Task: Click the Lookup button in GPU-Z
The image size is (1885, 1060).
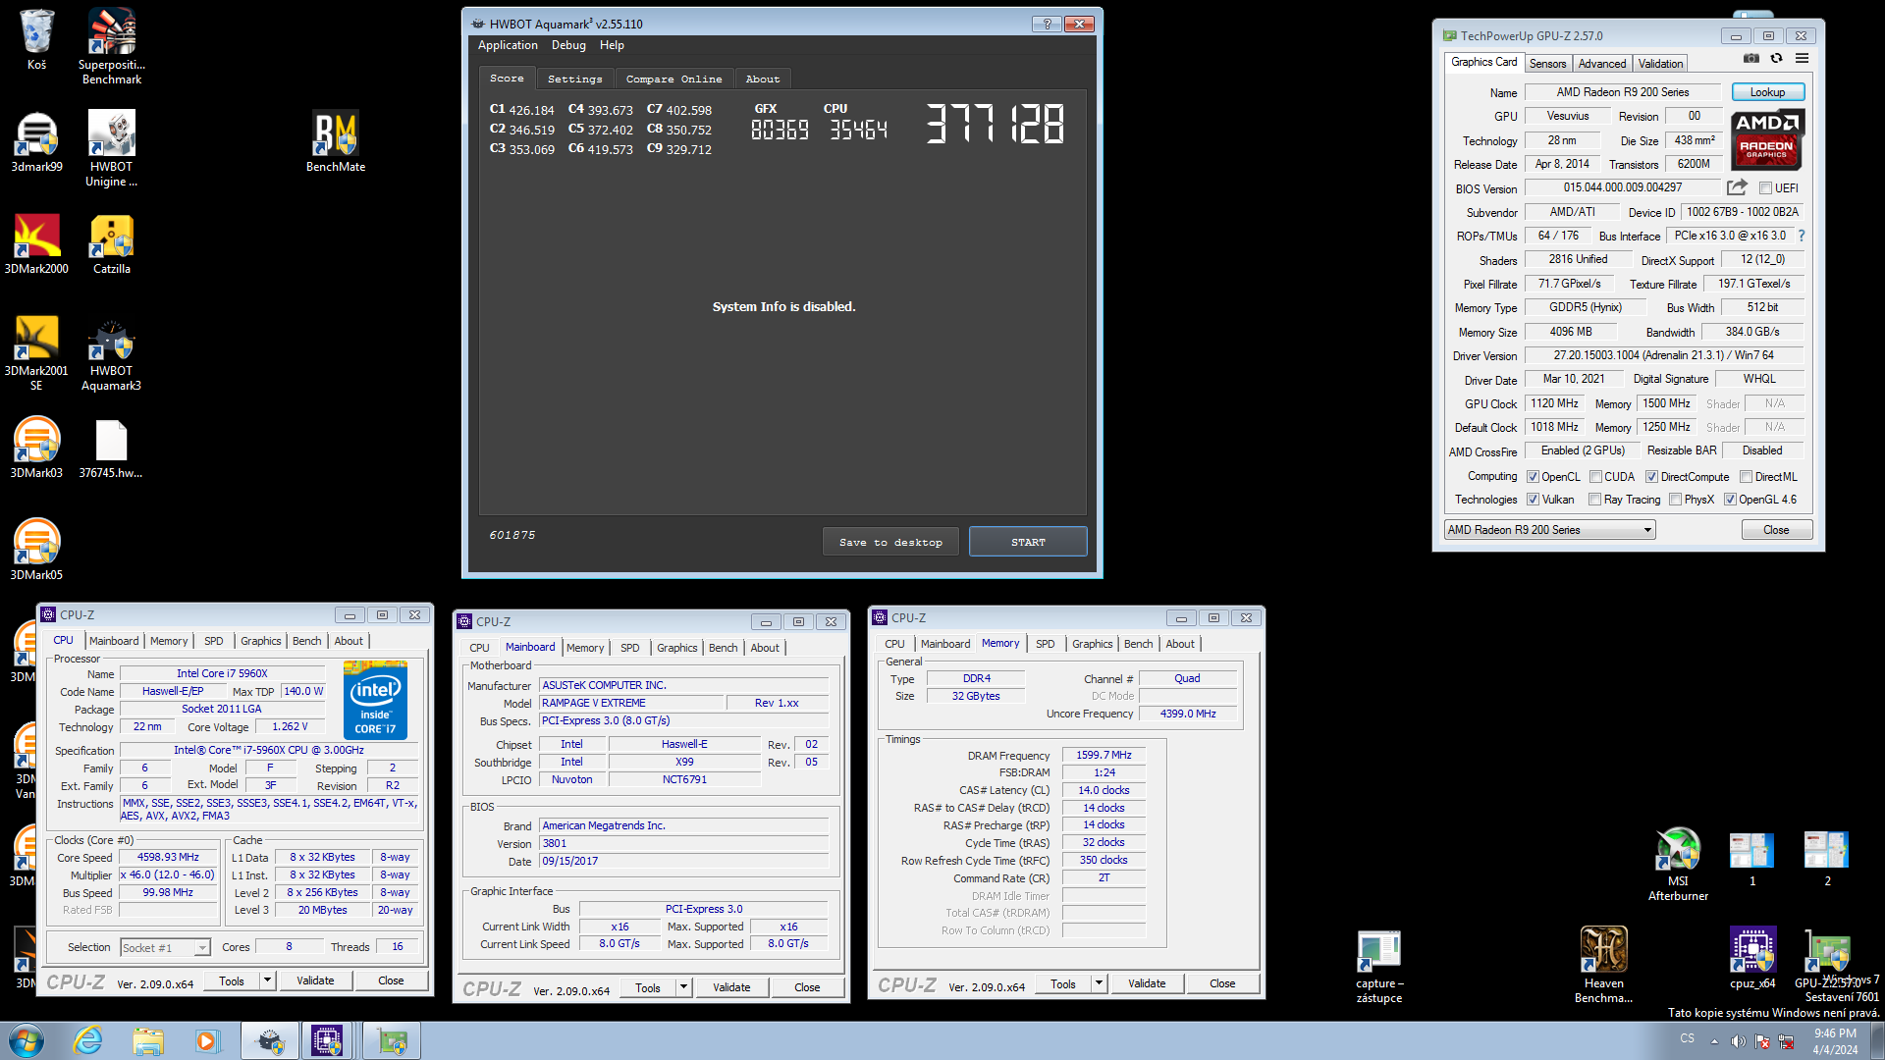Action: point(1767,92)
